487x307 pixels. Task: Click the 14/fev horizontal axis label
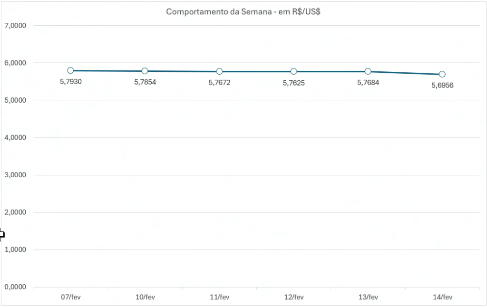442,297
